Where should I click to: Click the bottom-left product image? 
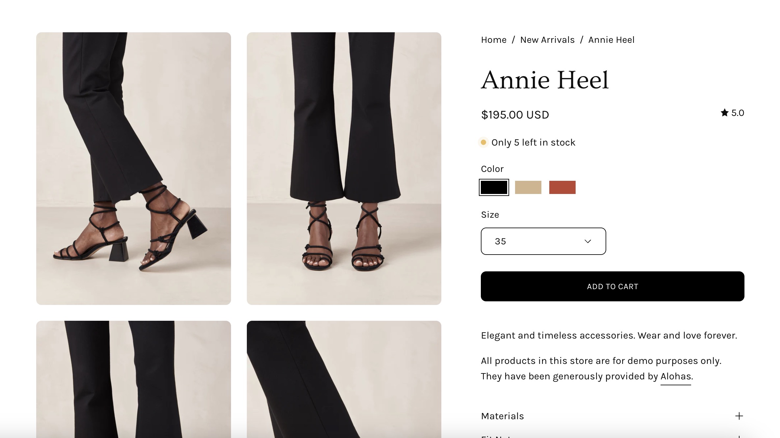point(134,379)
